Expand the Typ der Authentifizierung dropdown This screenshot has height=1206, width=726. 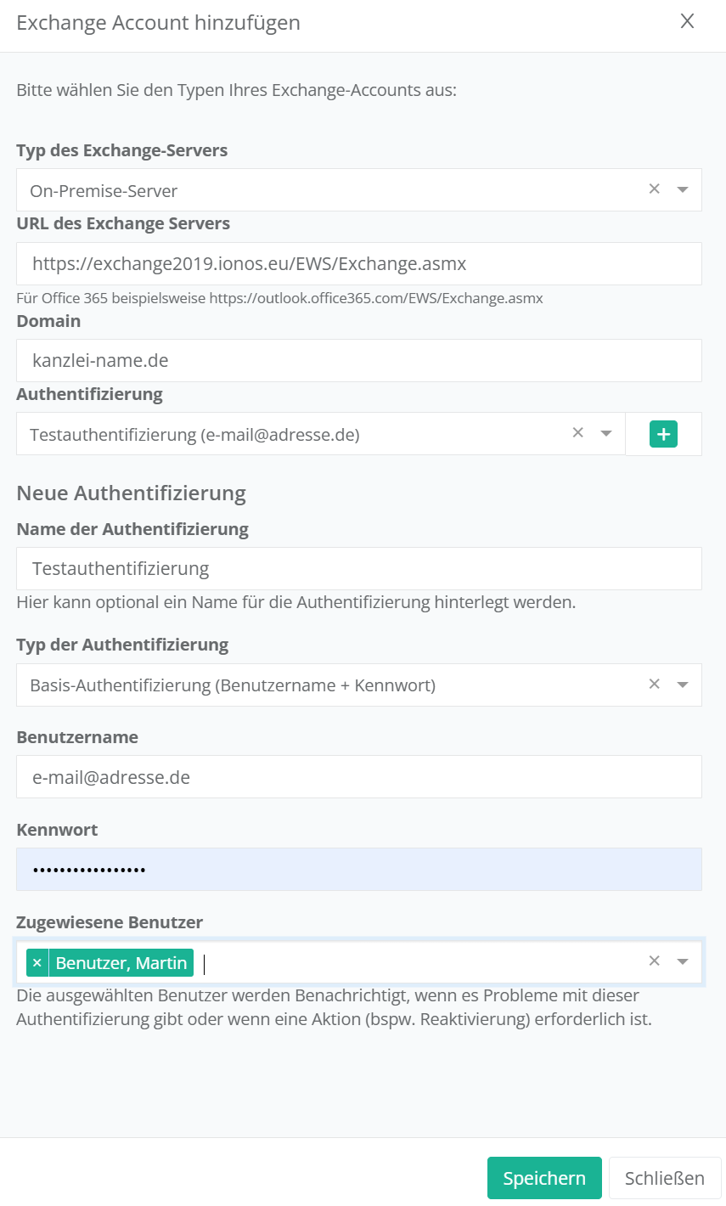pyautogui.click(x=682, y=685)
